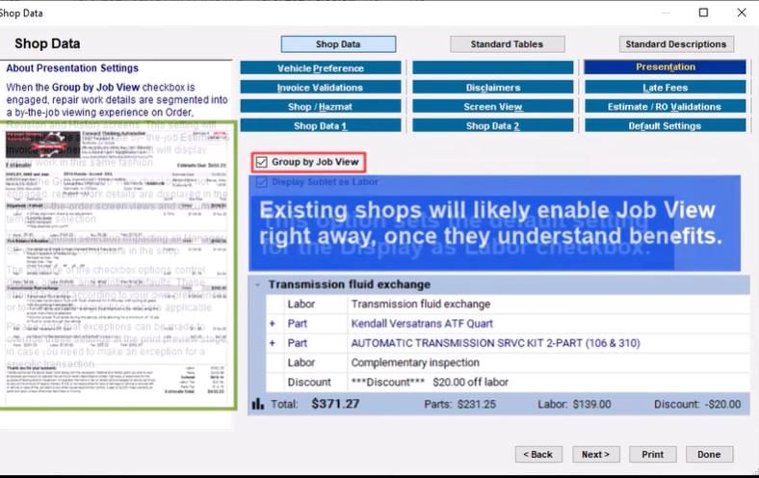Close the Shop Data window
Viewport: 759px width, 478px height.
pos(742,13)
